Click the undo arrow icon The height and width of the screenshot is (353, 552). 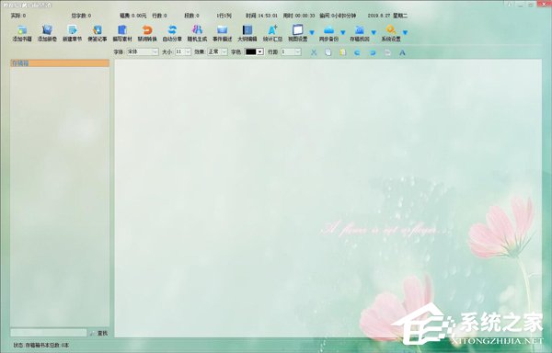pyautogui.click(x=357, y=52)
